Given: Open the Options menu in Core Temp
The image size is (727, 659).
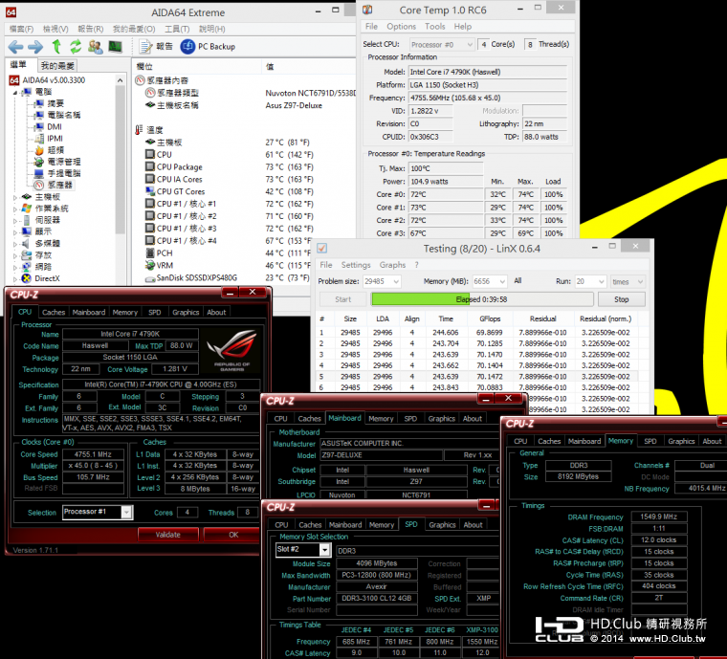Looking at the screenshot, I should click(x=401, y=27).
